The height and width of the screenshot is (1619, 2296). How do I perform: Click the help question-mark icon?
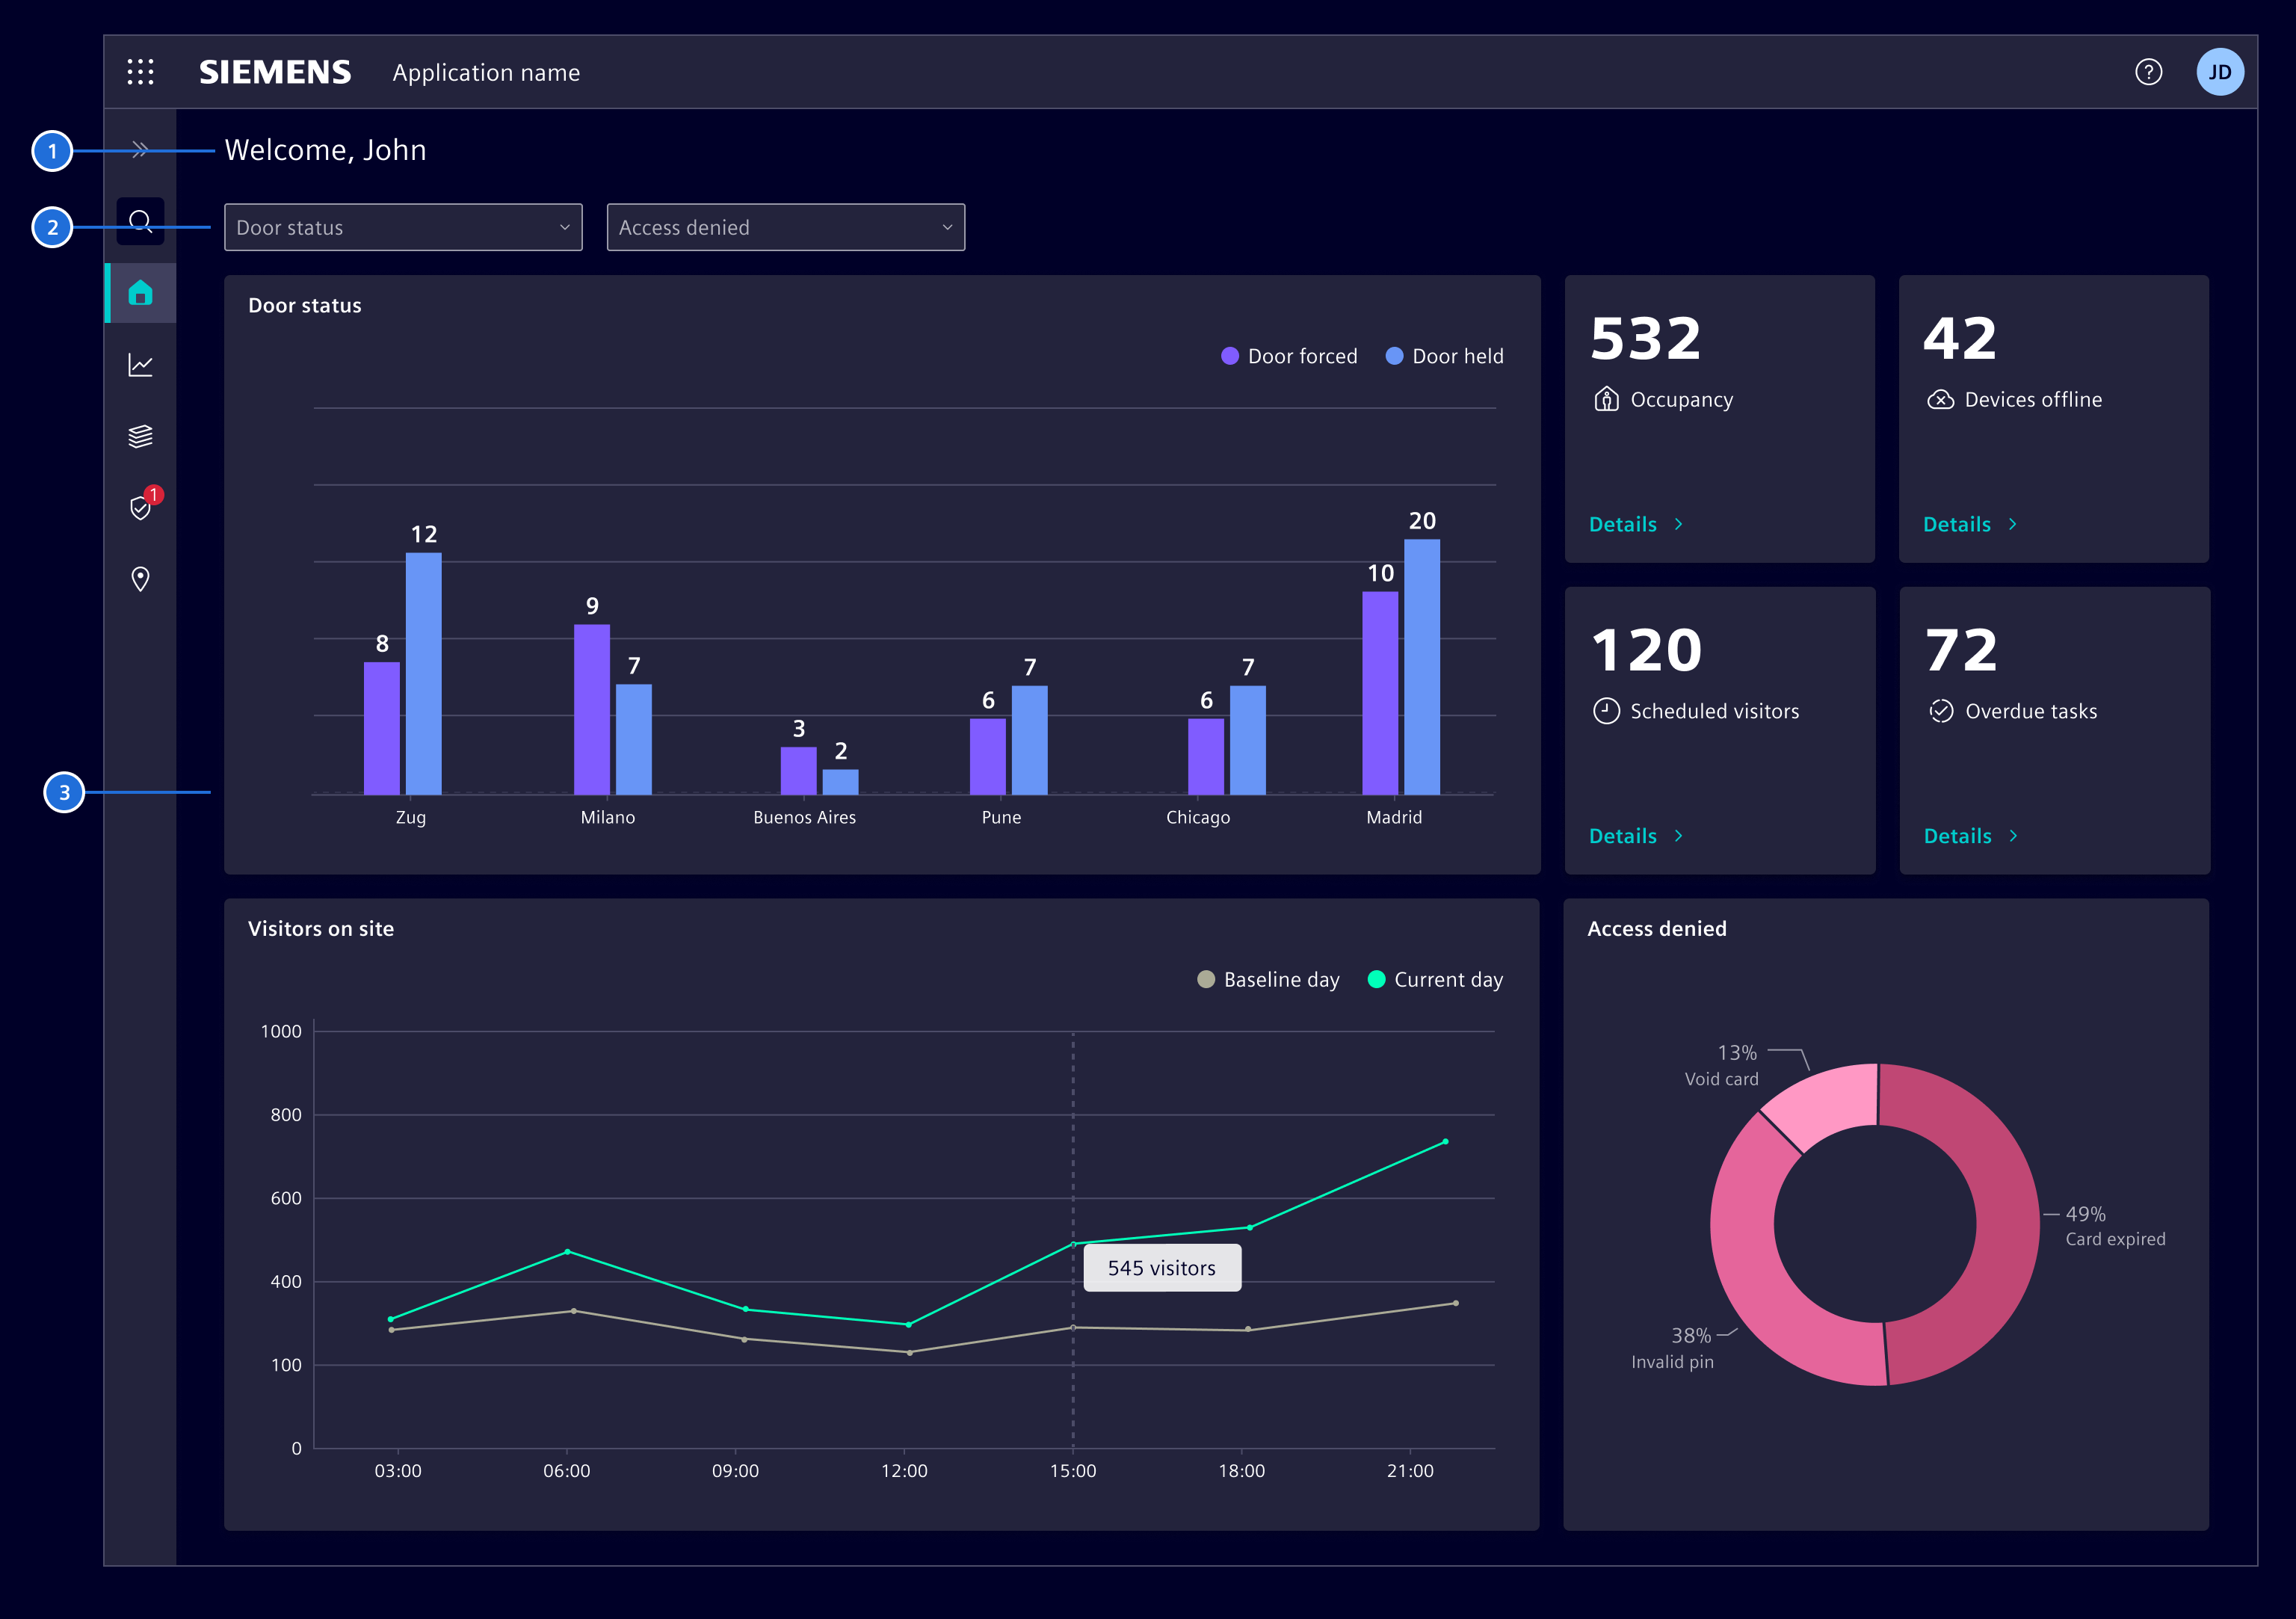tap(2148, 71)
